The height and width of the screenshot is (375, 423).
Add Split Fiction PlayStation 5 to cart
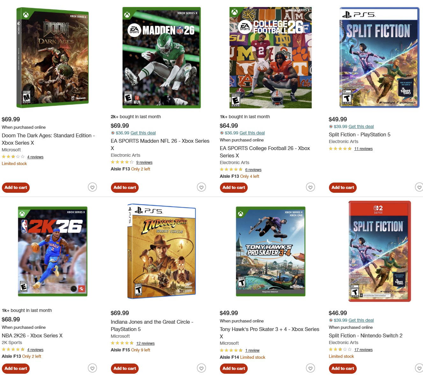tap(343, 188)
